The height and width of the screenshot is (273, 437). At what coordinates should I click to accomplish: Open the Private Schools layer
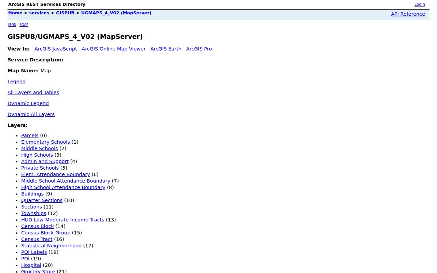(x=40, y=168)
